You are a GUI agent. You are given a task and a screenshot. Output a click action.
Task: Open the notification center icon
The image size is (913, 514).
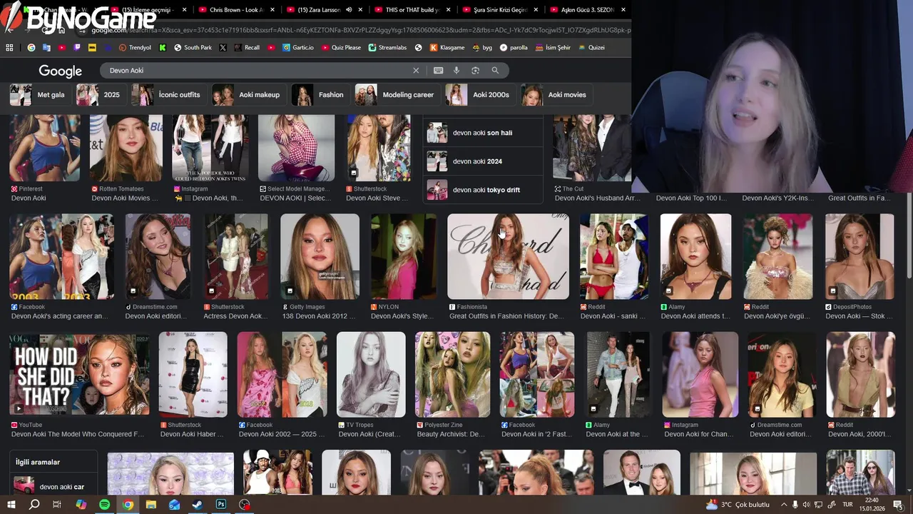coord(898,504)
